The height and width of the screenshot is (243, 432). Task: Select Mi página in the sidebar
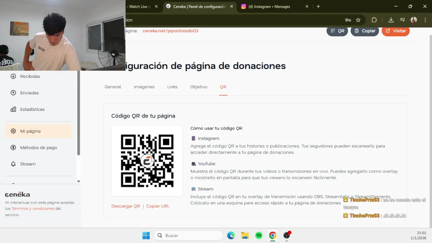pos(38,131)
